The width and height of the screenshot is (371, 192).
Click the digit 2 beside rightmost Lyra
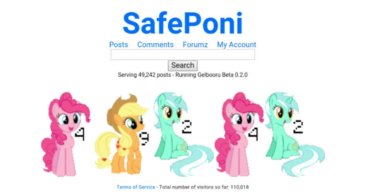[298, 127]
